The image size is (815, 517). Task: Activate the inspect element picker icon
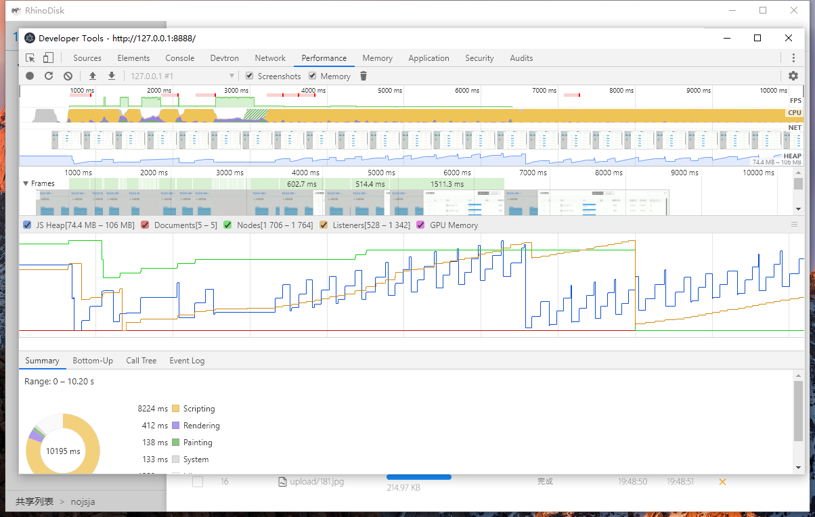(30, 58)
